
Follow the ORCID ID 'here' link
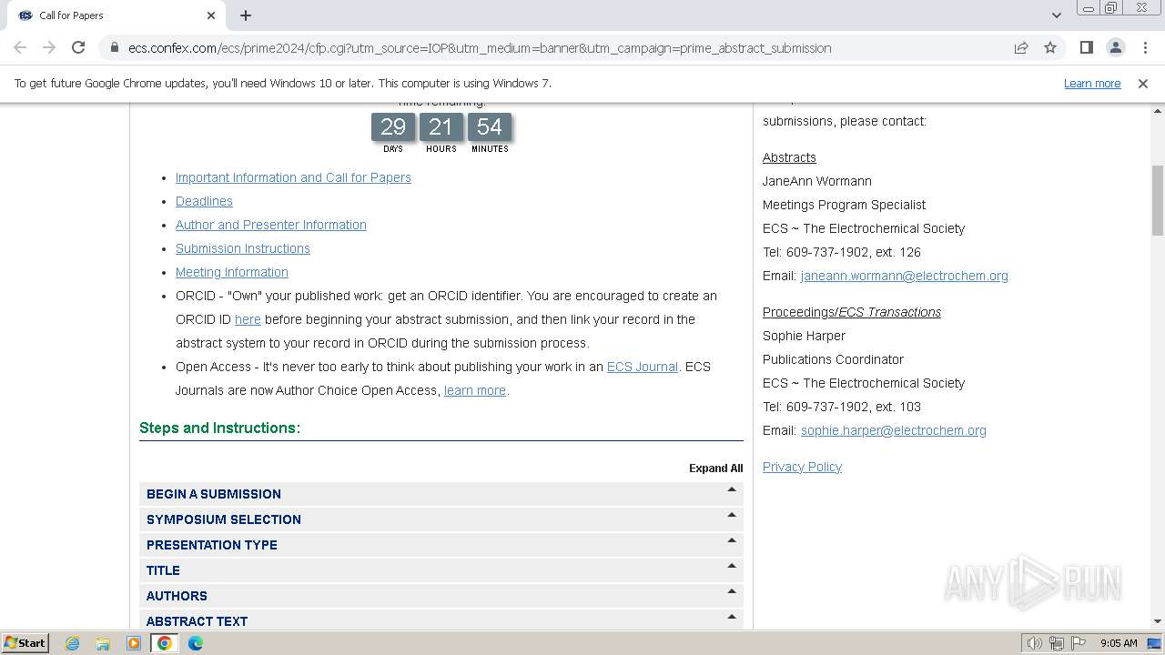[x=248, y=319]
